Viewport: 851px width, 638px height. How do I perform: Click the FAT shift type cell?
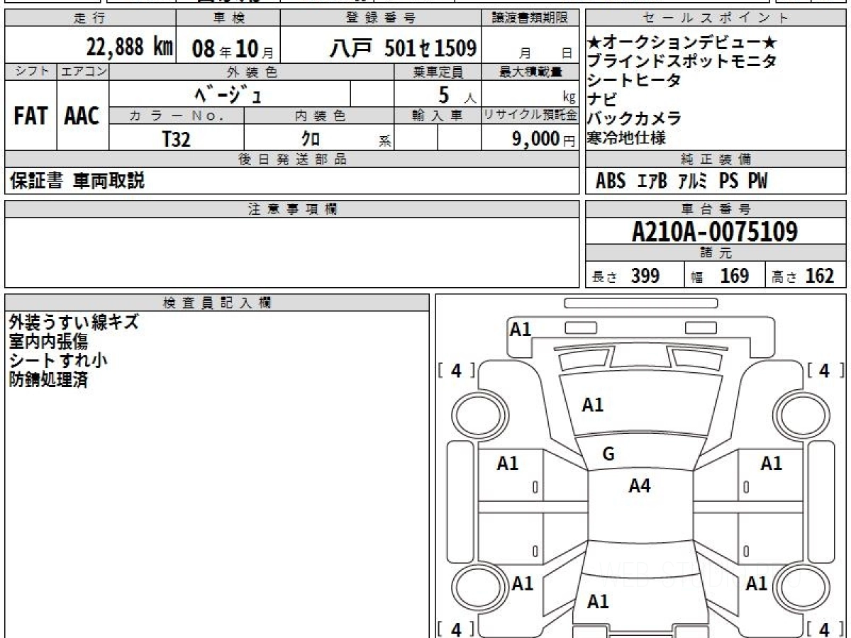30,116
